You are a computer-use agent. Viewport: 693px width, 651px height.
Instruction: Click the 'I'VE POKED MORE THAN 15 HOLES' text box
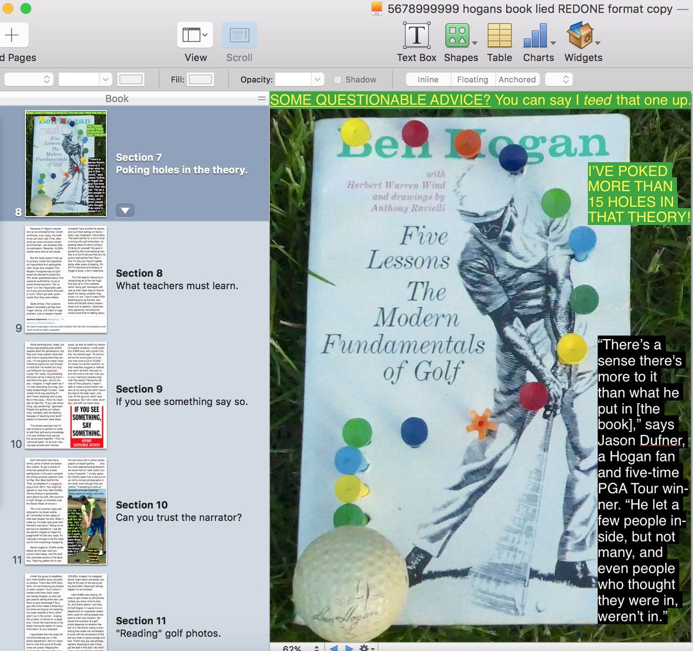point(639,194)
